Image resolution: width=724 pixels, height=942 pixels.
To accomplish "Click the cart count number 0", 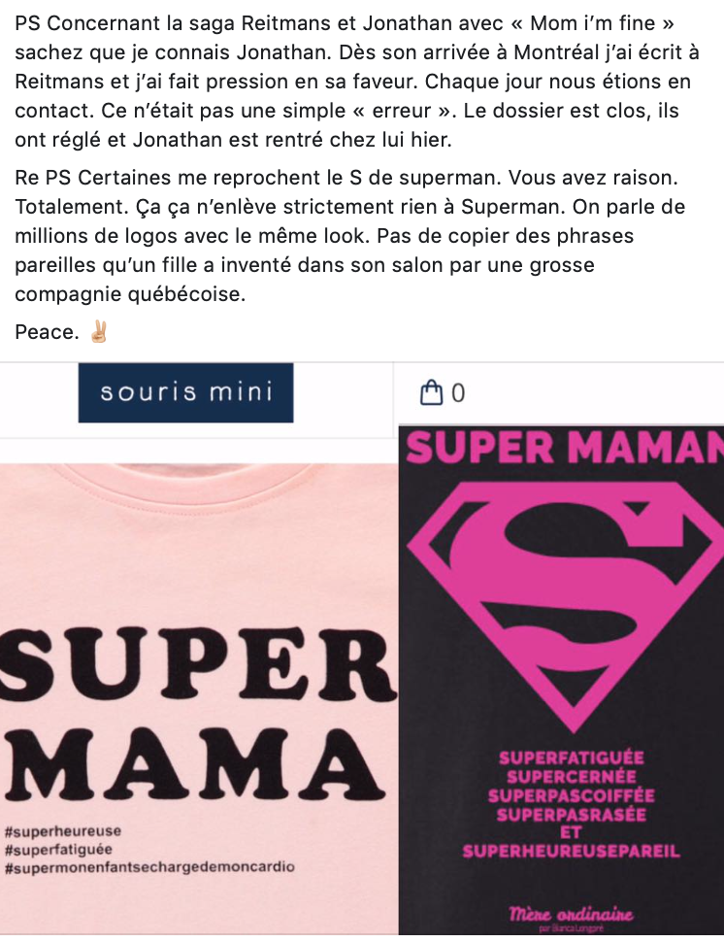I will click(458, 393).
